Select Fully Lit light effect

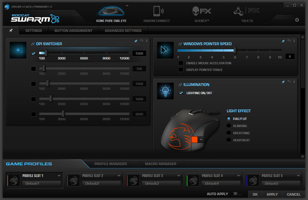click(x=228, y=119)
